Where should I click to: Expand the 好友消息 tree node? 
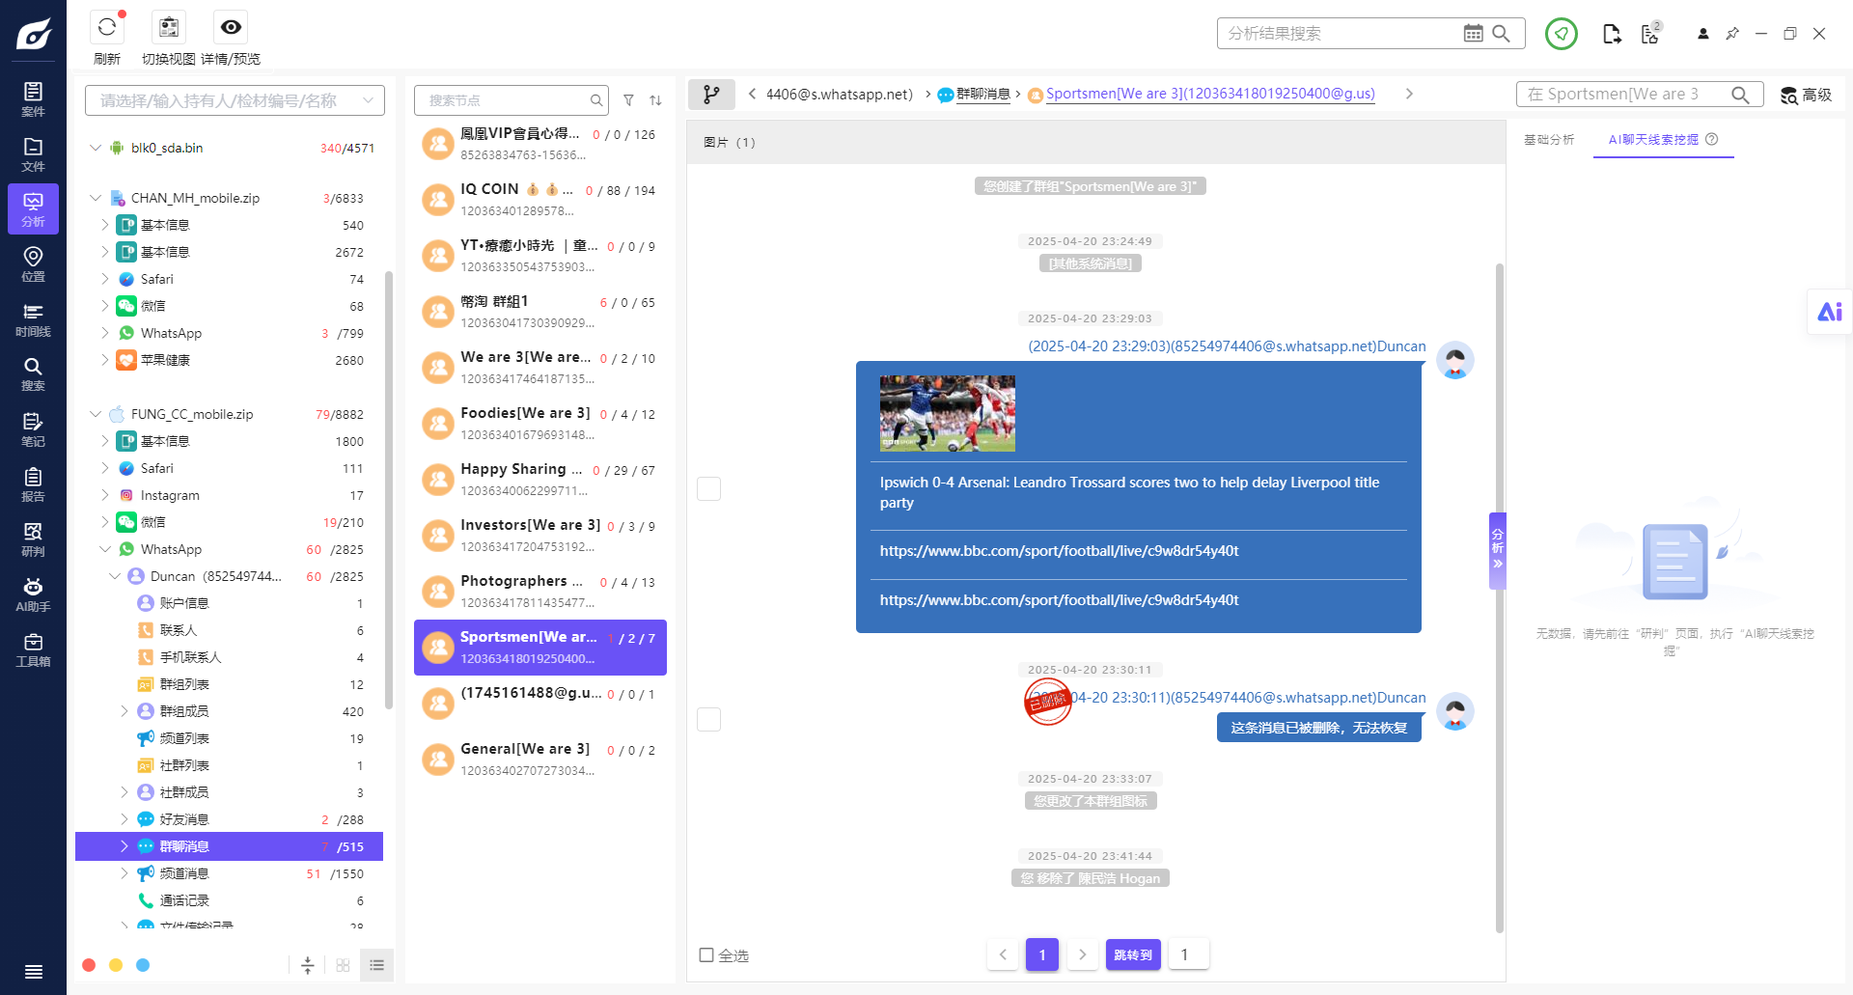click(124, 819)
